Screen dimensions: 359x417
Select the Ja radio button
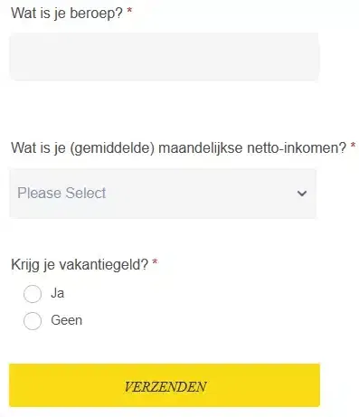click(x=33, y=294)
